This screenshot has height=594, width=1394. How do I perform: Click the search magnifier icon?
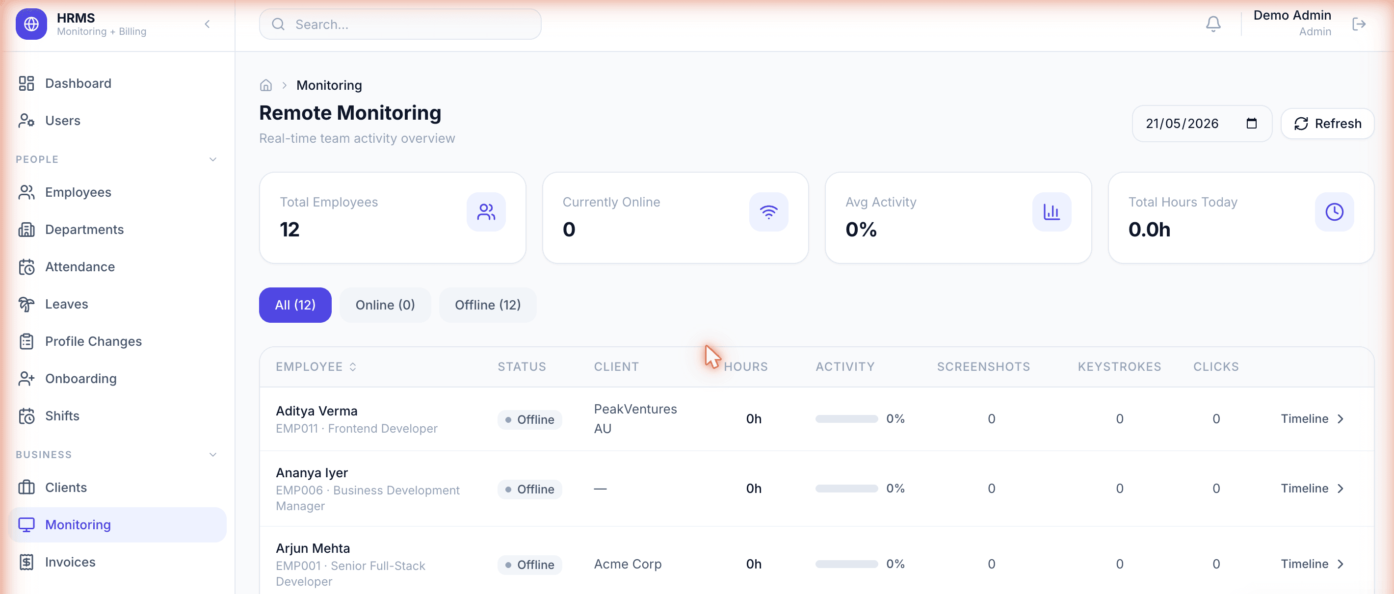coord(278,25)
